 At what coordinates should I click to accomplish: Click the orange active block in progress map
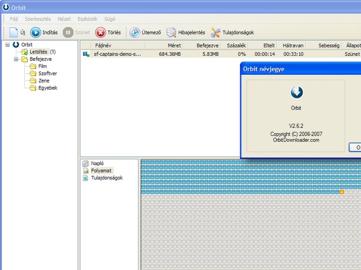point(342,192)
